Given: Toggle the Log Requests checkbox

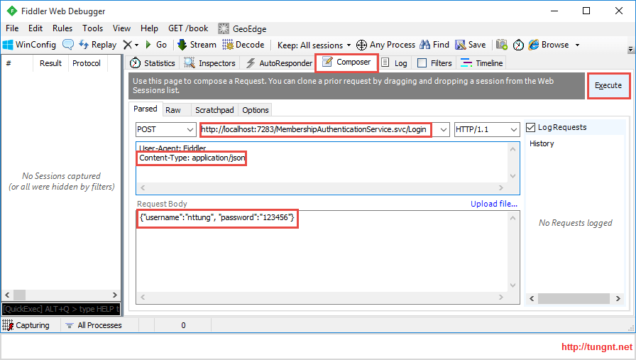Looking at the screenshot, I should click(530, 127).
